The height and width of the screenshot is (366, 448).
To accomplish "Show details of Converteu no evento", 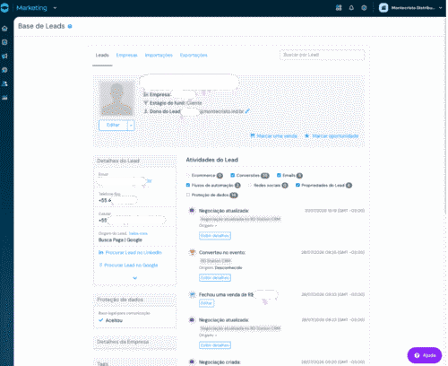I will (215, 278).
